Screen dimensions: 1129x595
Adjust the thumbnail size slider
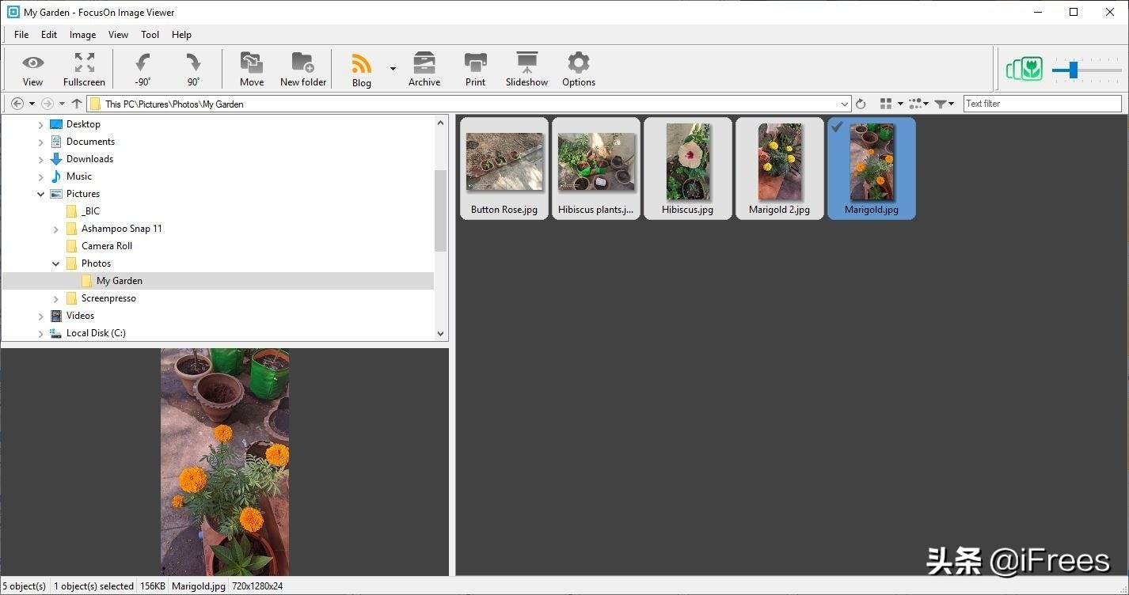click(x=1073, y=70)
